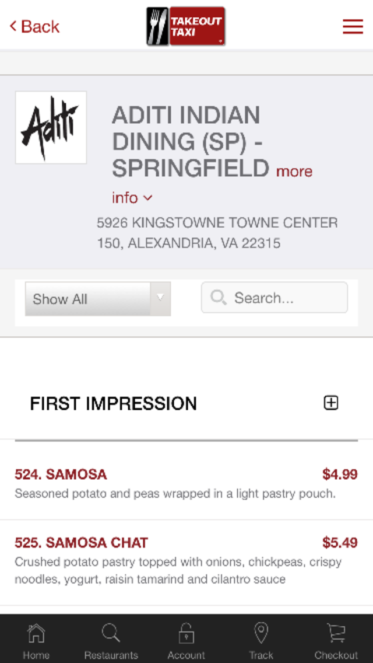Screen dimensions: 373x663
Task: Click the First Impression section heading
Action: (113, 404)
